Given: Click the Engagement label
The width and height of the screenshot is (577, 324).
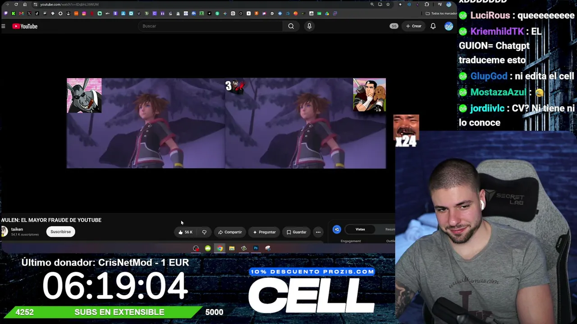Looking at the screenshot, I should click(x=351, y=241).
